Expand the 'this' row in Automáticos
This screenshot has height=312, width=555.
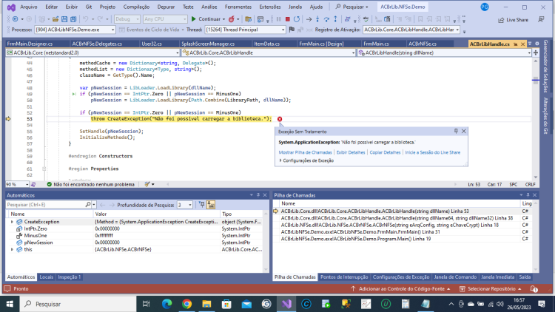tap(12, 249)
